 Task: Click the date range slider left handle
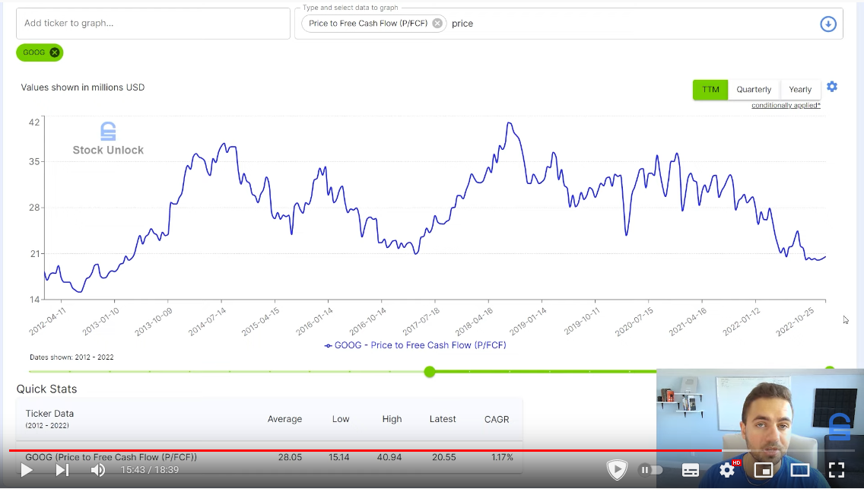tap(430, 372)
